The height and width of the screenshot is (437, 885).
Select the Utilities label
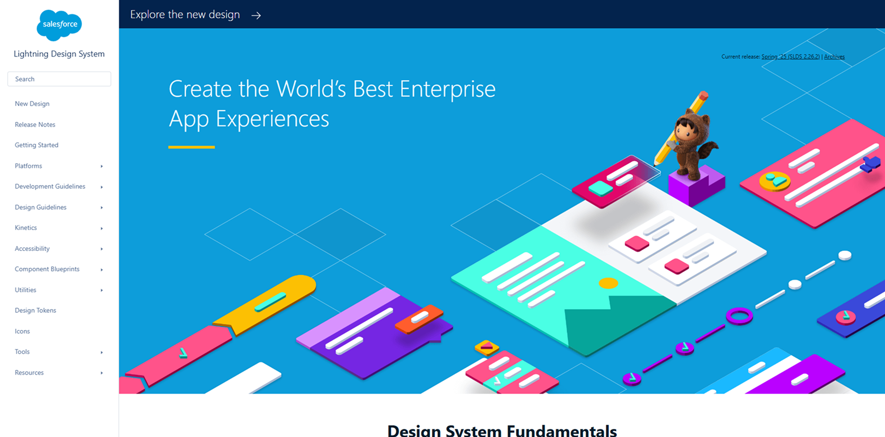point(26,290)
